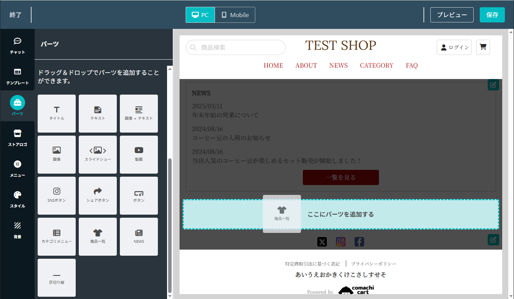
Task: Select the 動画 video part tile
Action: pyautogui.click(x=139, y=154)
